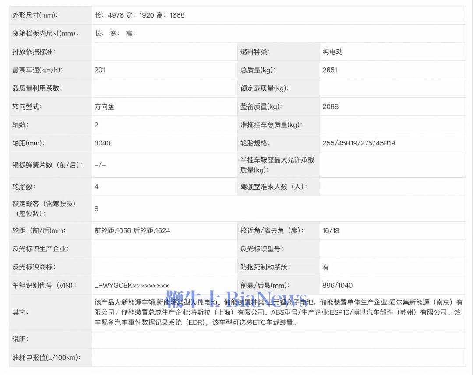Click the 燃料种类 cell
The width and height of the screenshot is (473, 375).
pos(256,51)
